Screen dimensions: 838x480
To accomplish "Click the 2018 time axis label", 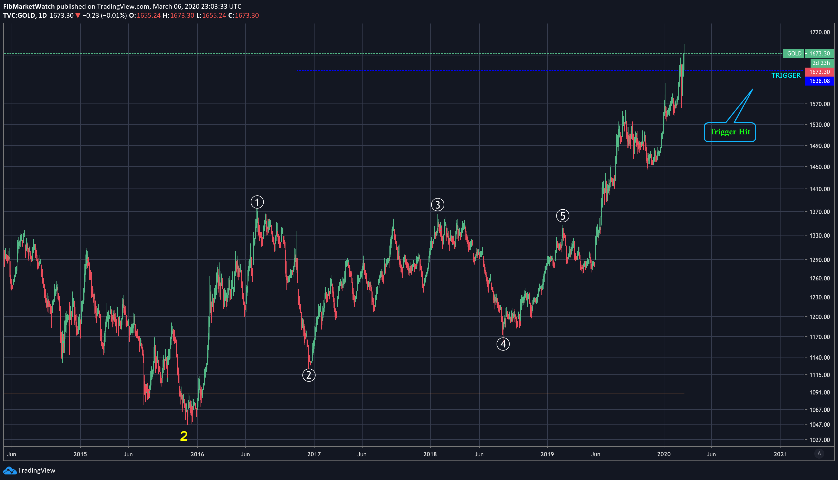I will click(x=430, y=454).
